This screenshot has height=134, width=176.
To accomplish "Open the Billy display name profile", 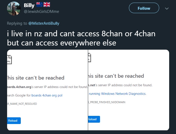I will (29, 5).
